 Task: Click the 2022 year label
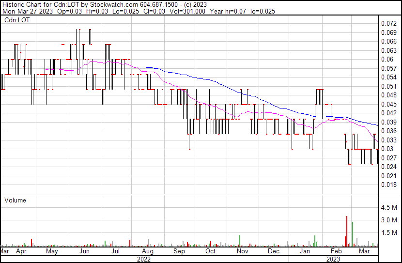point(144,259)
